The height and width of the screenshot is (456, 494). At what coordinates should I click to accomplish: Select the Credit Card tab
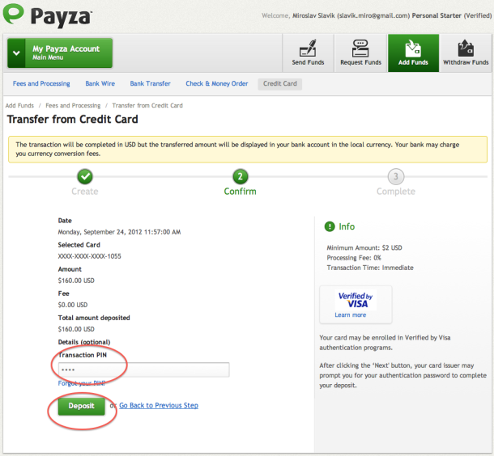[279, 84]
